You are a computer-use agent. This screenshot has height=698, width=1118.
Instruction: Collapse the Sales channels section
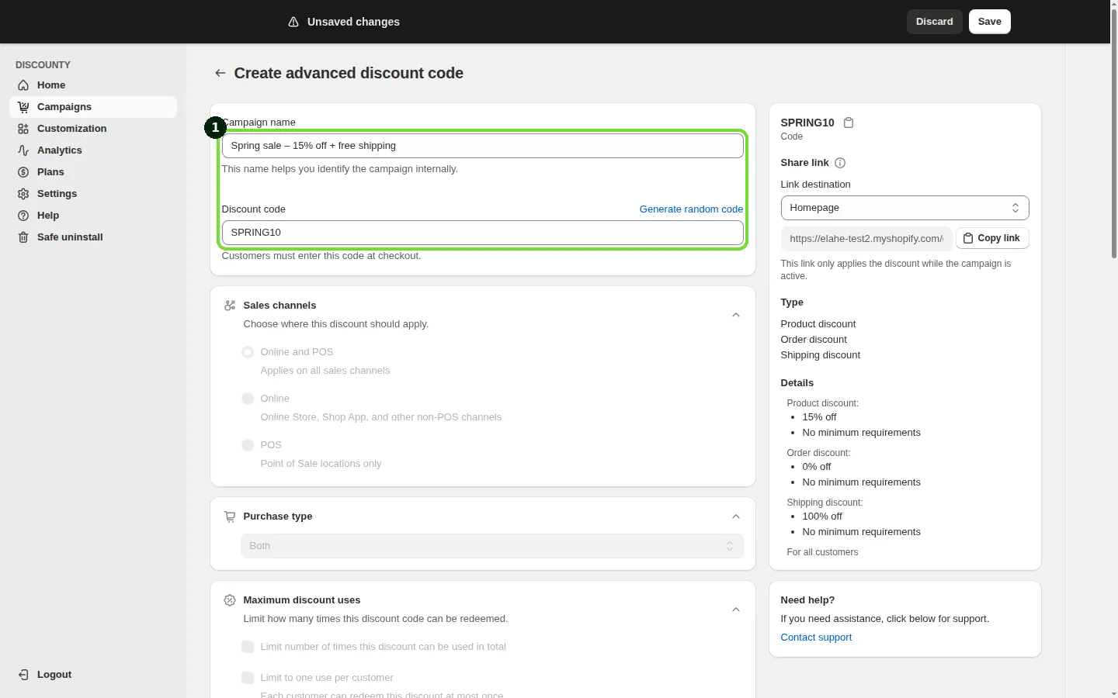pyautogui.click(x=736, y=315)
